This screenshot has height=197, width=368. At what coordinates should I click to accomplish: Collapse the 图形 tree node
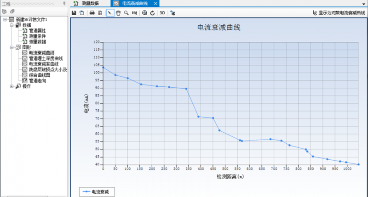(11, 47)
